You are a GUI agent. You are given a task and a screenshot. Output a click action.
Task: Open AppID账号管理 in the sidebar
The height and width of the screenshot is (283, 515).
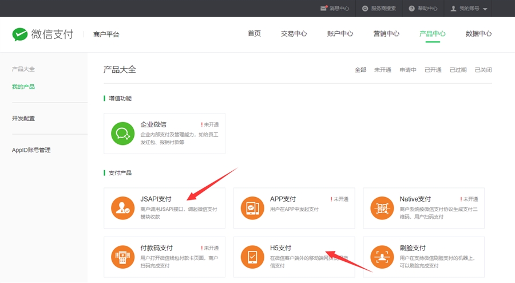coord(31,150)
